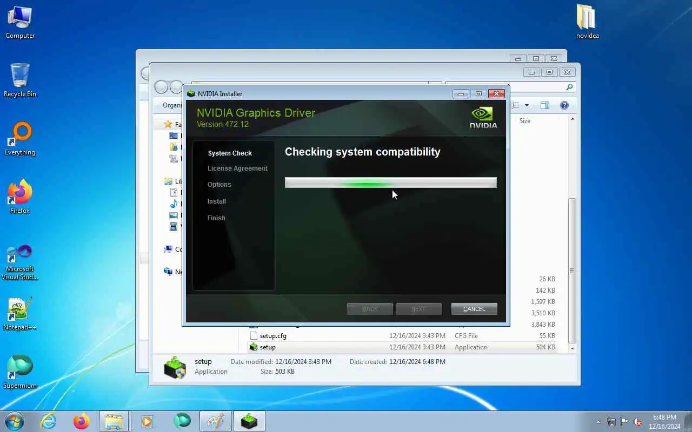This screenshot has width=692, height=432.
Task: Select the novidea folder on desktop
Action: click(x=587, y=22)
